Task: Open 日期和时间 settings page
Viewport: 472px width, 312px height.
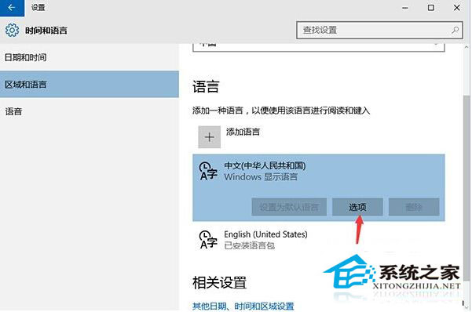Action: pos(90,57)
